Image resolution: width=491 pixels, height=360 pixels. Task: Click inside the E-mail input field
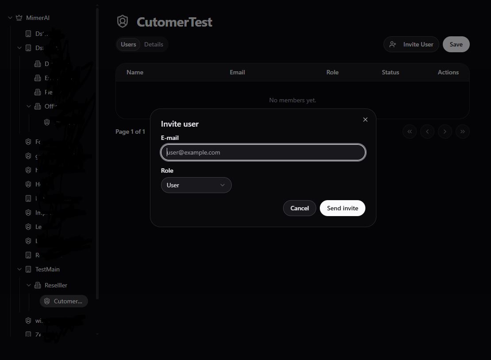(x=263, y=152)
